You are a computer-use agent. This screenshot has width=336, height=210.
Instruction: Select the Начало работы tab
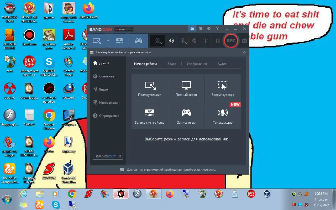click(x=145, y=64)
